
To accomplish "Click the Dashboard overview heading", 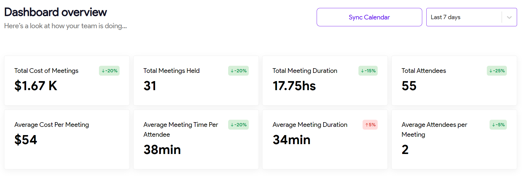I will [x=56, y=12].
